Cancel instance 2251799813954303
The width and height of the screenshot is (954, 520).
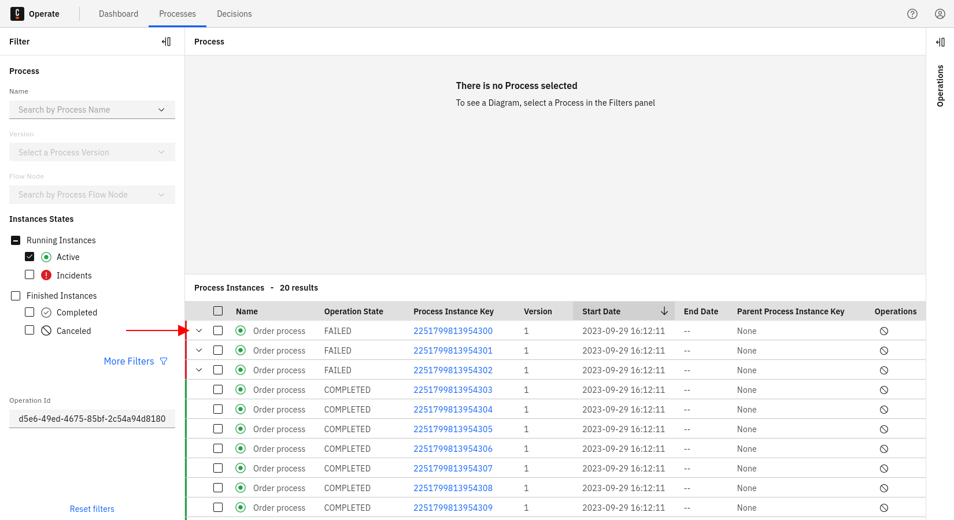(884, 390)
